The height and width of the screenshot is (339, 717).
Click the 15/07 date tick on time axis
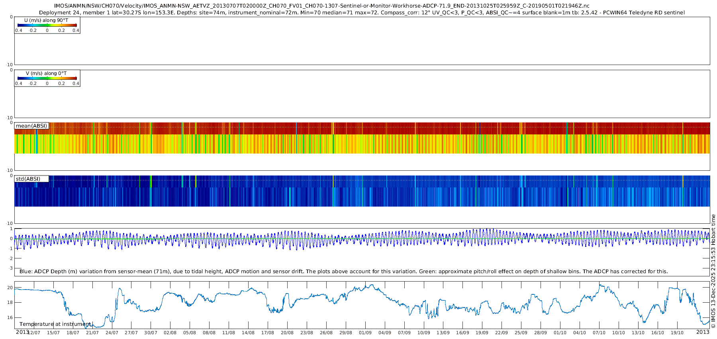(53, 333)
